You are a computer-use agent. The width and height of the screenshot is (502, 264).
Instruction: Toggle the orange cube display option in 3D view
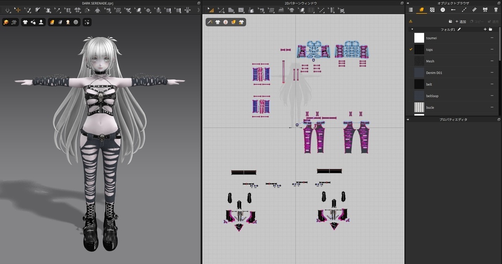point(6,22)
